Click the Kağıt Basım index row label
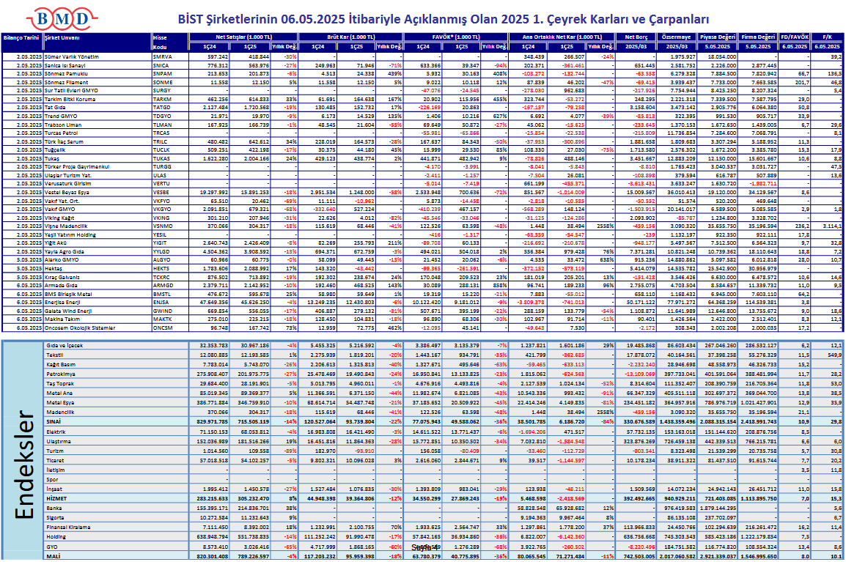846x562 pixels. pos(61,365)
